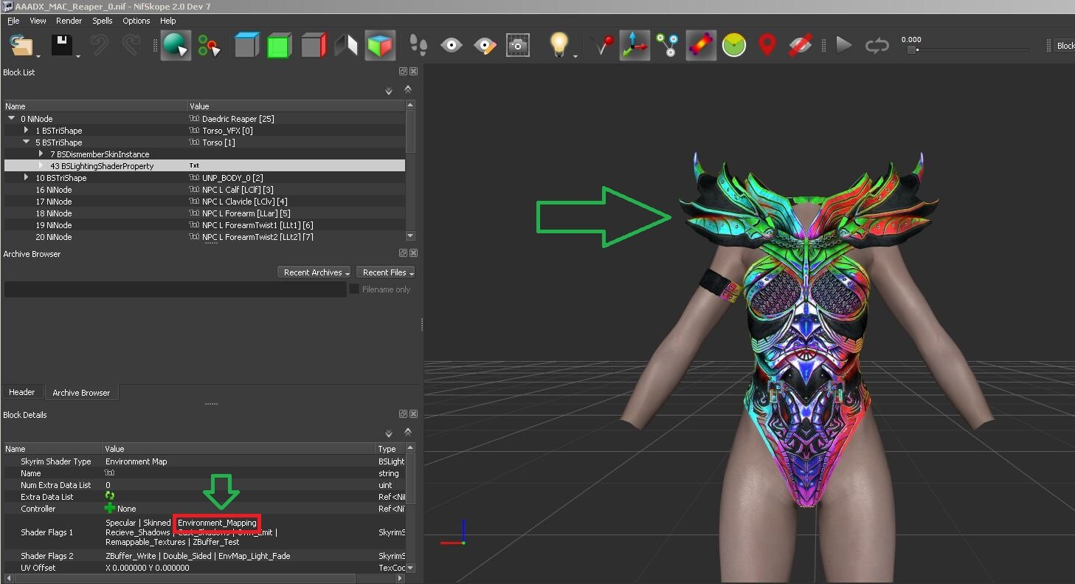Float the Archive Browser panel
The image size is (1075, 584).
pos(404,253)
